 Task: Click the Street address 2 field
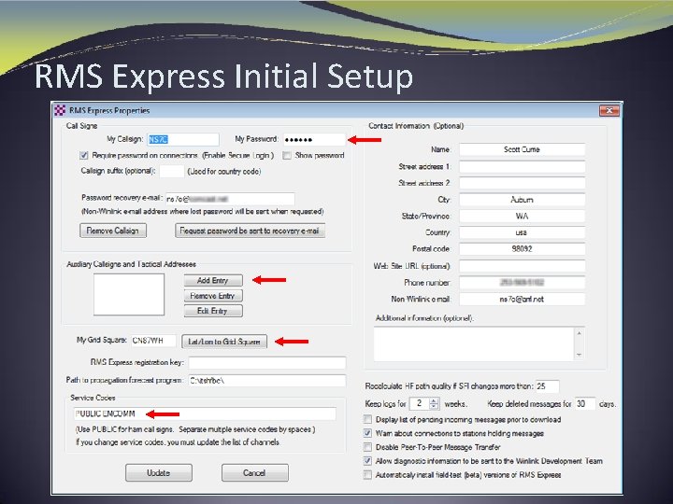tap(522, 183)
